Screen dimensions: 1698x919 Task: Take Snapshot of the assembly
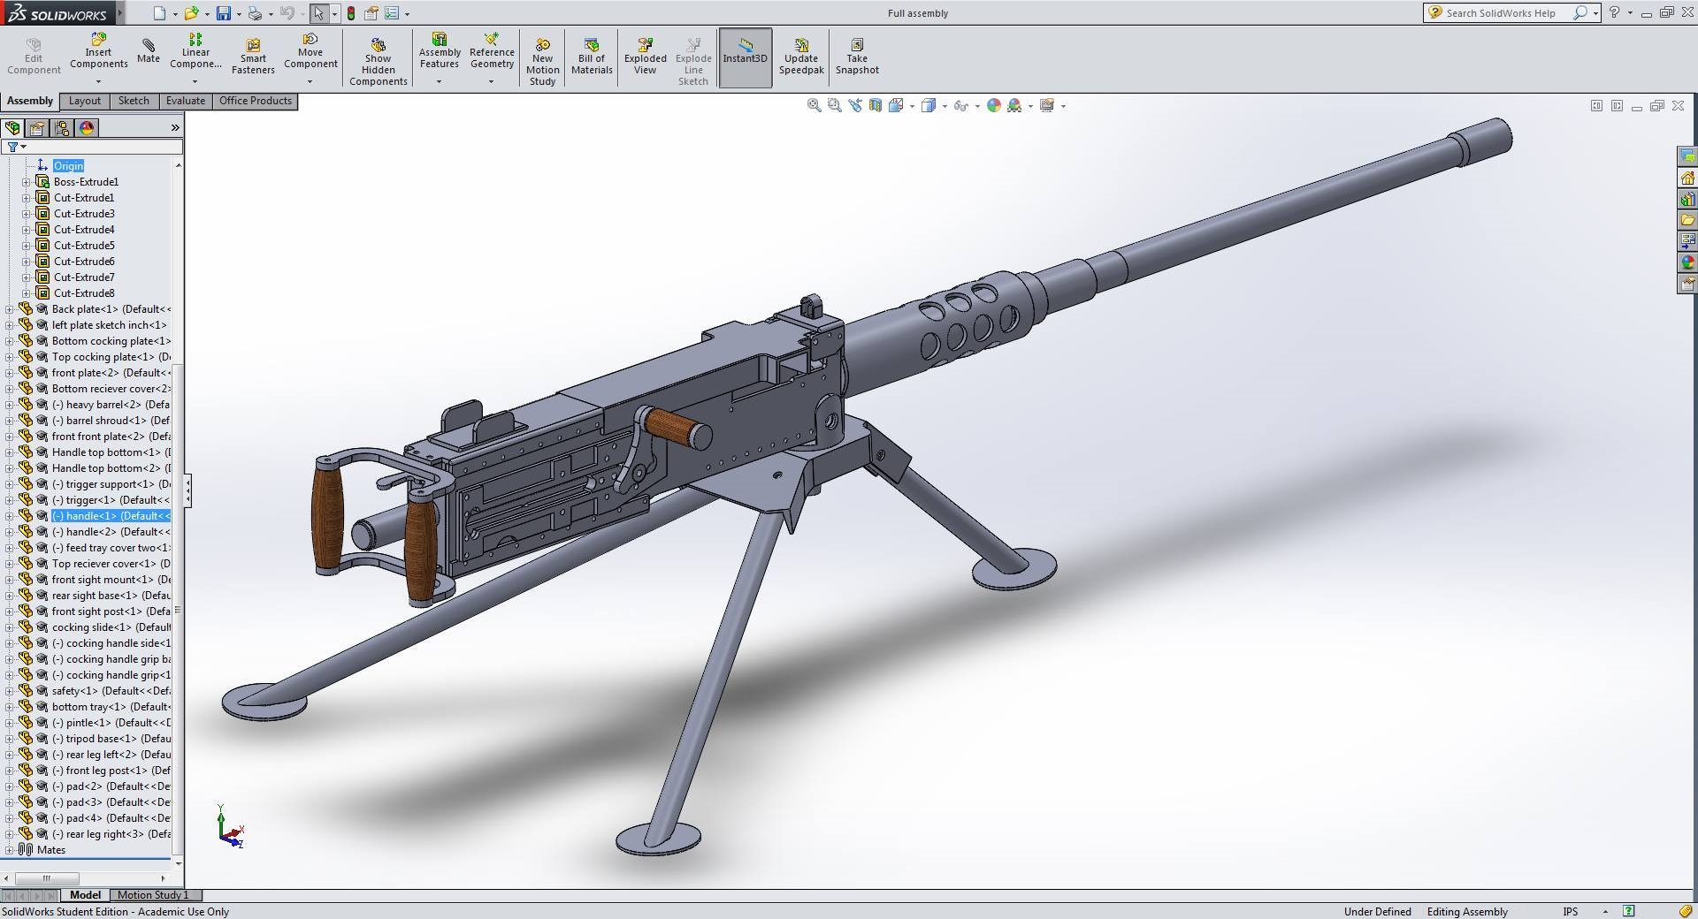point(857,57)
